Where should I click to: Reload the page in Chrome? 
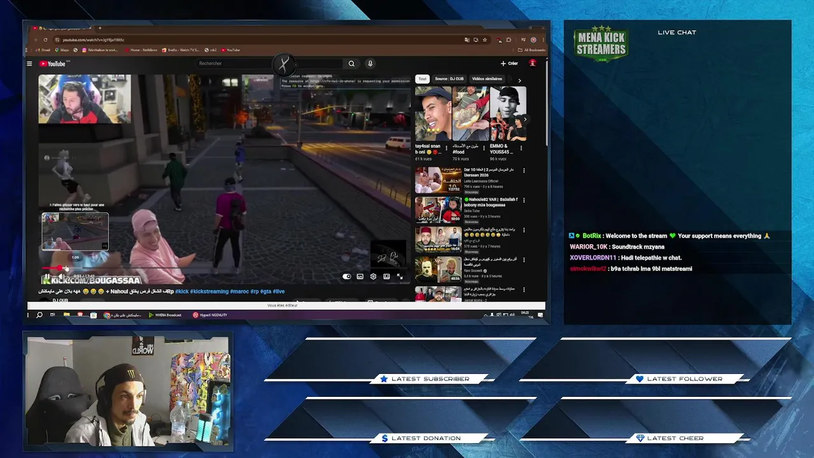point(45,39)
